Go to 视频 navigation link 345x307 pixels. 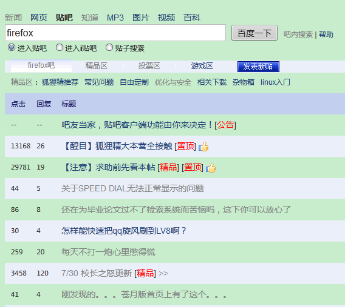[x=166, y=18]
